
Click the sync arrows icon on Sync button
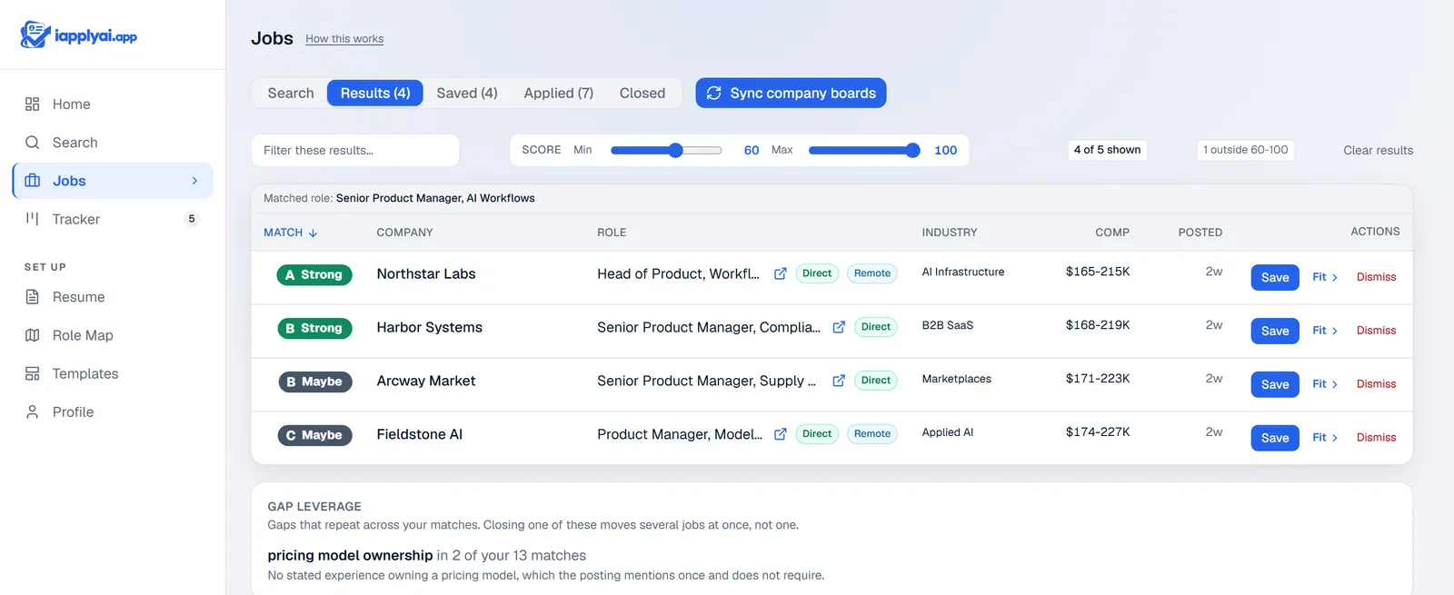[x=714, y=93]
